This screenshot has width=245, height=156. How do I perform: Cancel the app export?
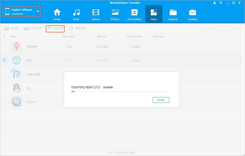161,100
